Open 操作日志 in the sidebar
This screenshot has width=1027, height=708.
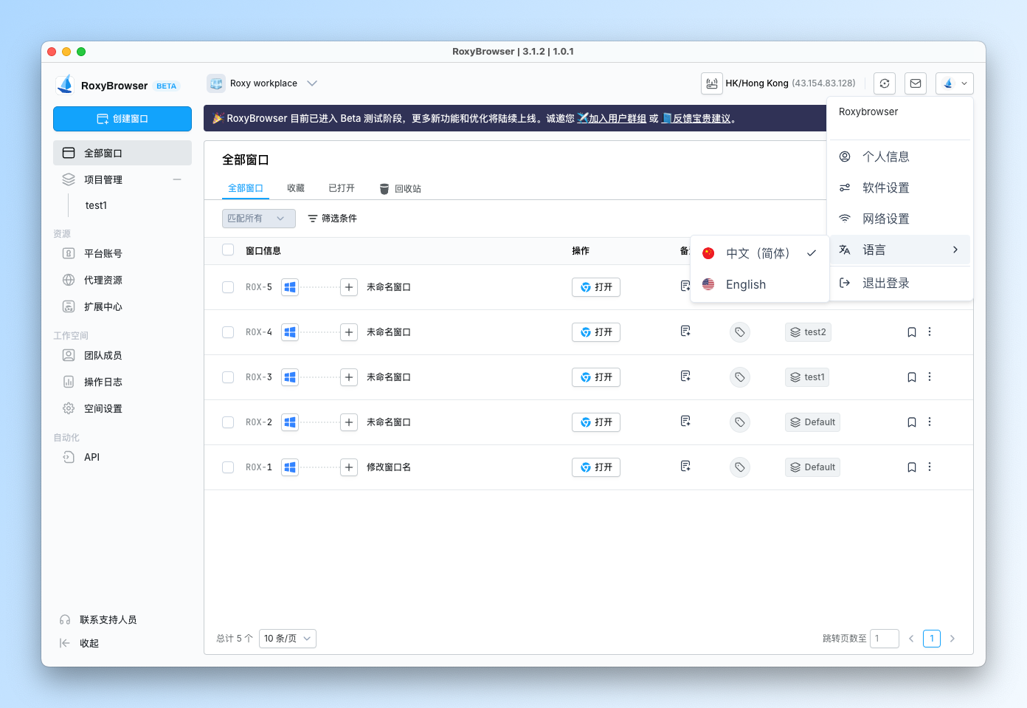point(122,382)
